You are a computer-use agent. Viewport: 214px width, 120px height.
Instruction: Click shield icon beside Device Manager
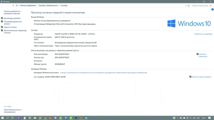coord(2,18)
